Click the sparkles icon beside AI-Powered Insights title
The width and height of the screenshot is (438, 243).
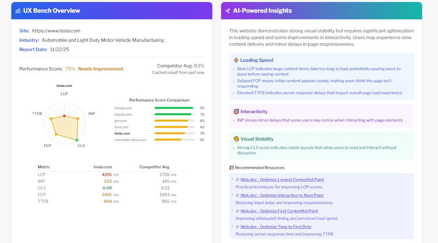point(227,10)
